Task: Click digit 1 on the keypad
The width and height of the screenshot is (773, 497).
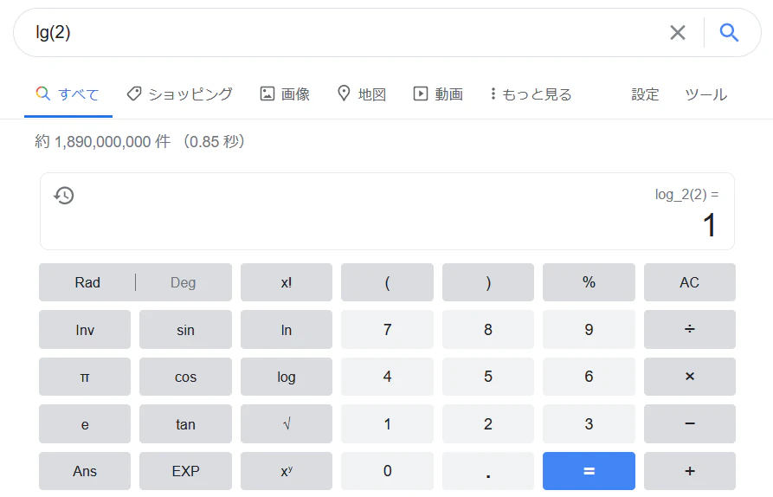Action: point(387,424)
